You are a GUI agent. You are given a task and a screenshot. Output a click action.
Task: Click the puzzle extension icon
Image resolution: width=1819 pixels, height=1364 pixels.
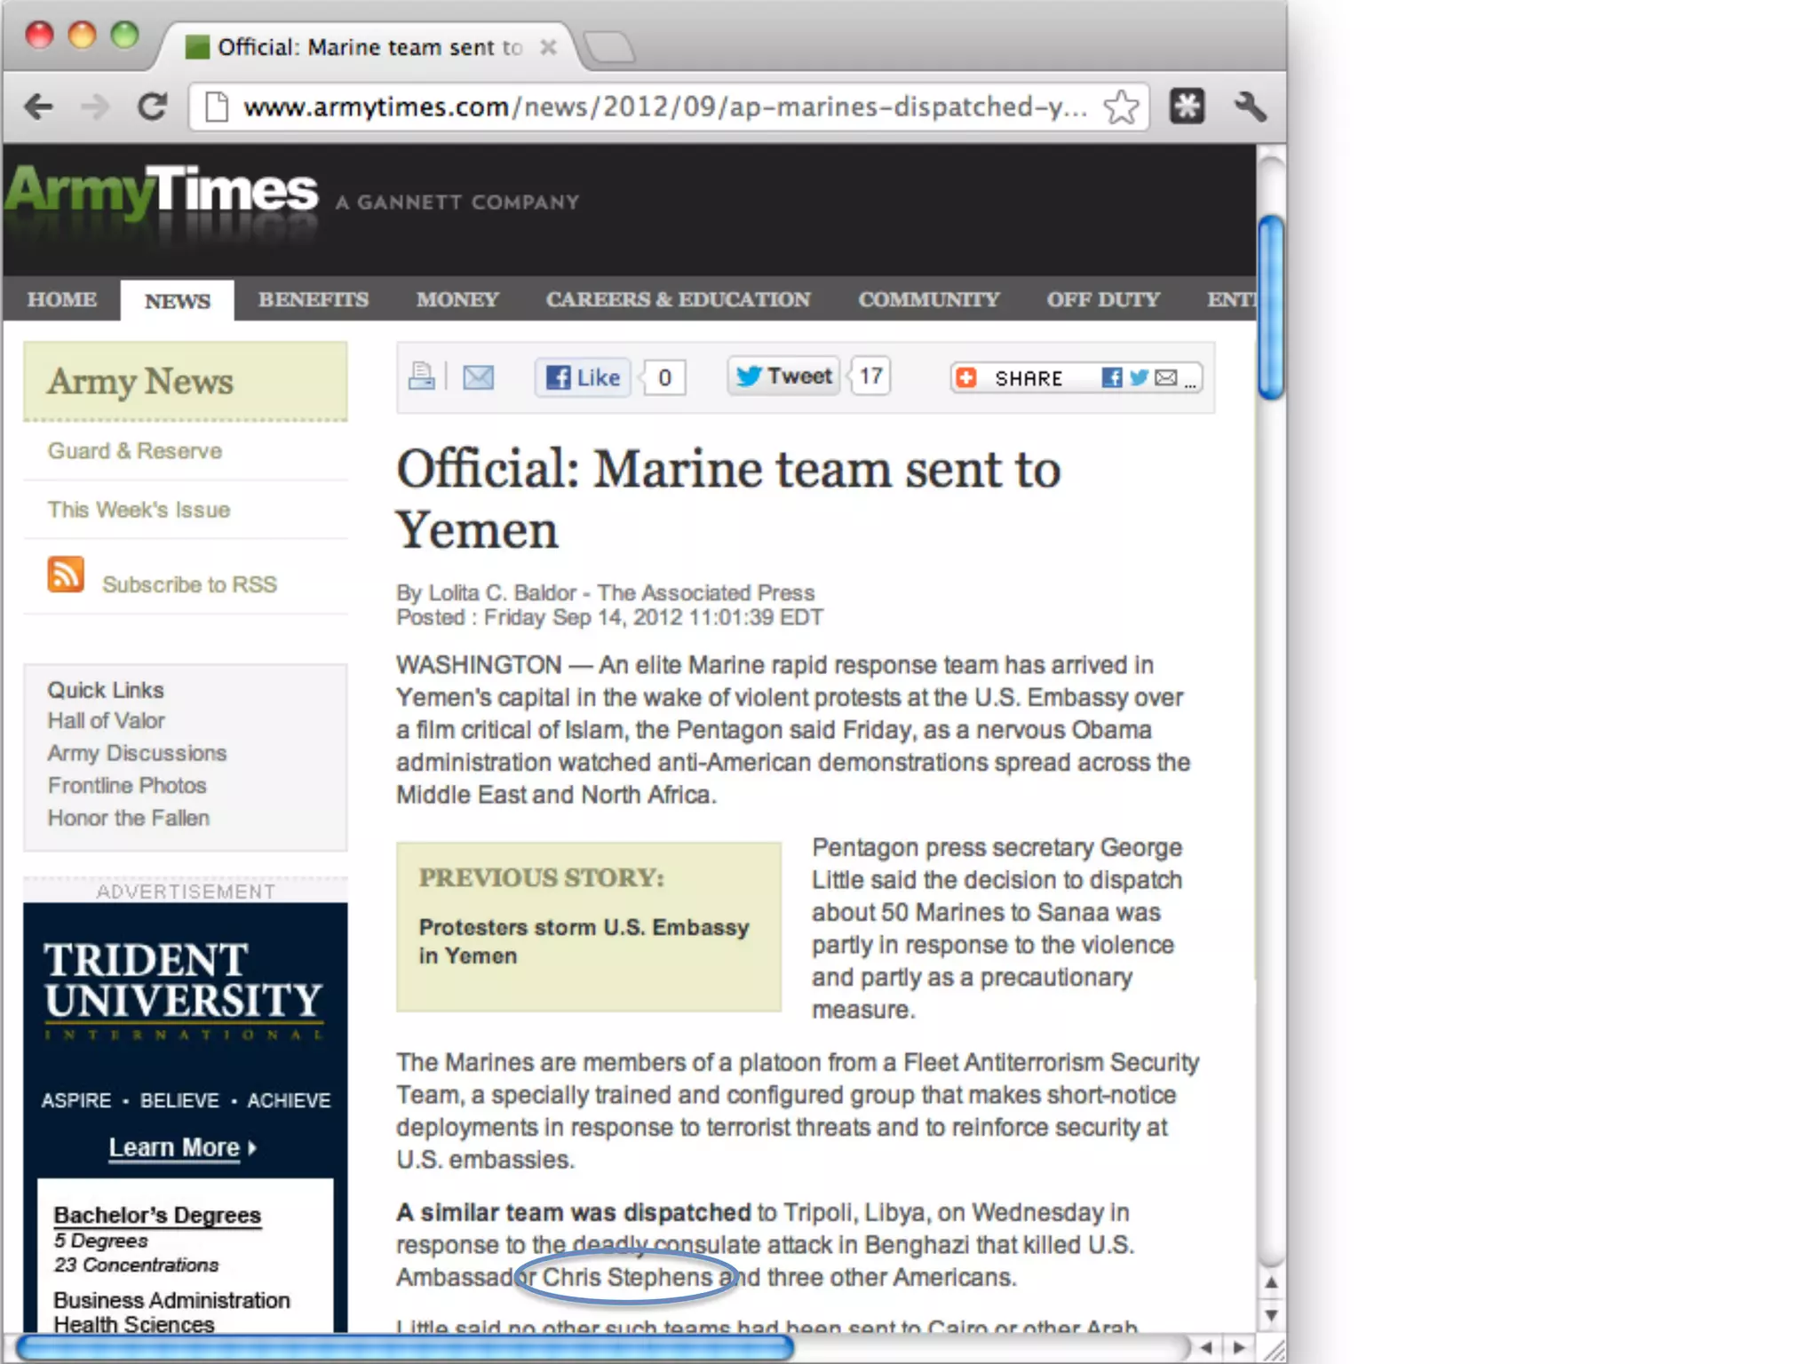(1187, 107)
